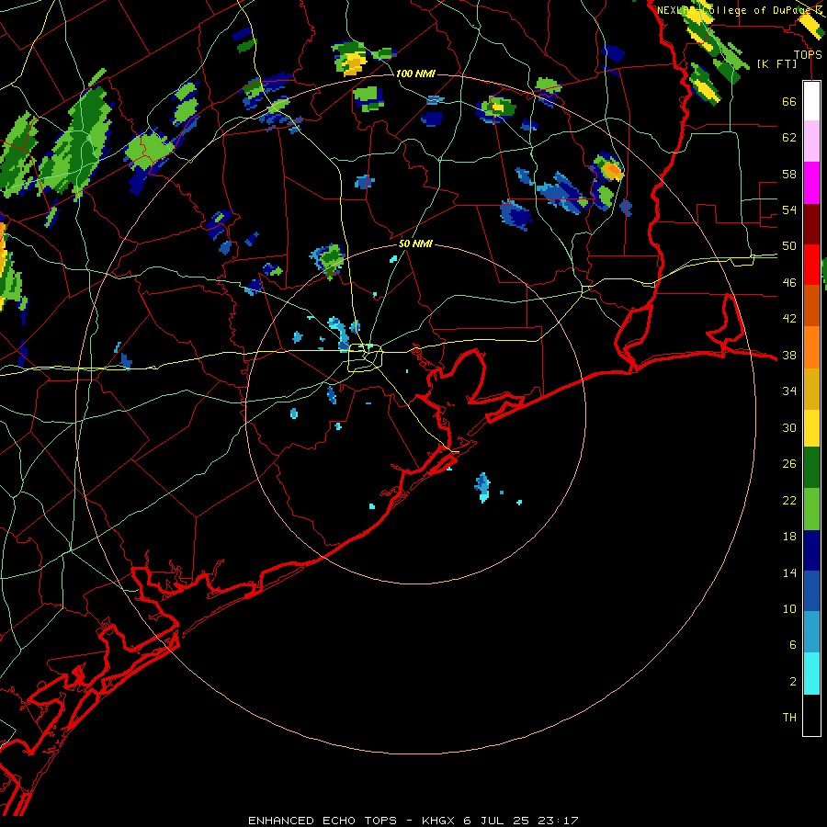The width and height of the screenshot is (827, 827).
Task: Click the light green legend swatch
Action: 811,509
